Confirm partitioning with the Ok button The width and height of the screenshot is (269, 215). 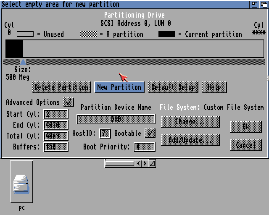(245, 126)
